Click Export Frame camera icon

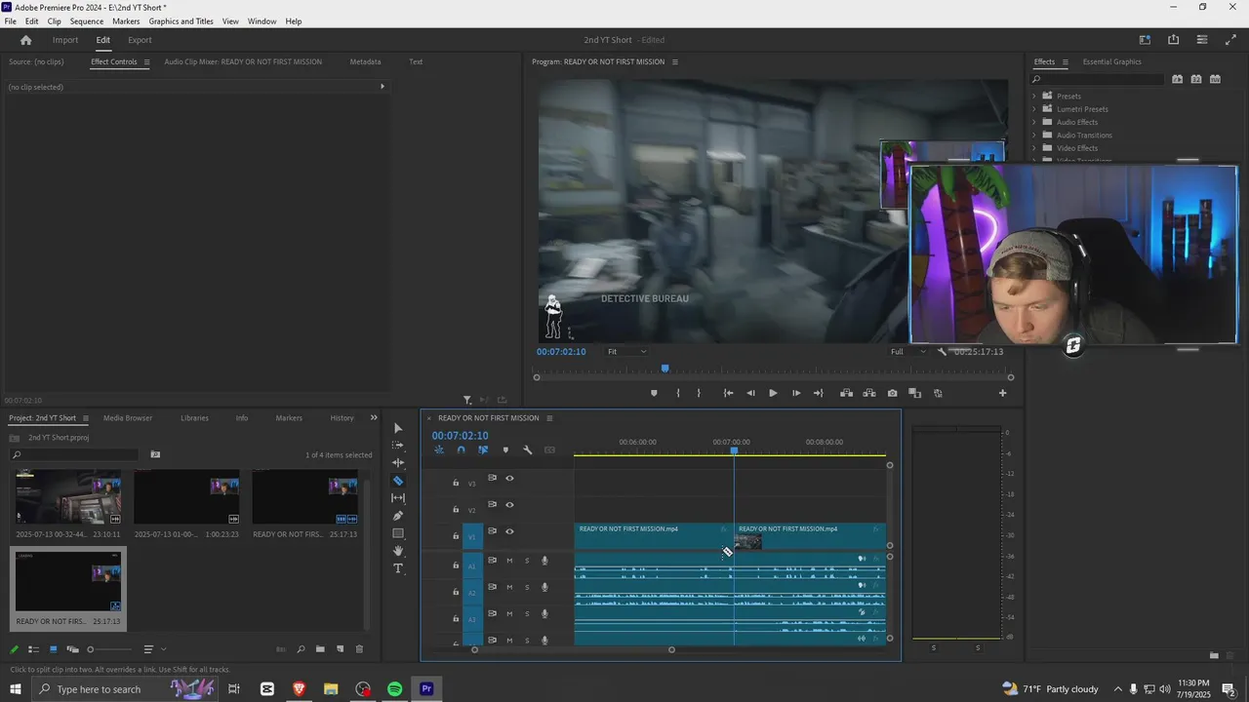[x=893, y=393]
